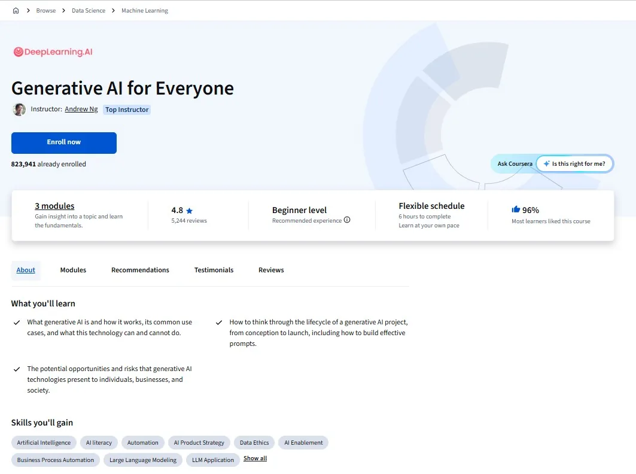Click the 'Flexible schedule' heading
Screen dimensions: 636x474
click(x=431, y=206)
